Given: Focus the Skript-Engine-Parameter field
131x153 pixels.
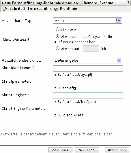Looking at the screenshot, I should 88,109.
